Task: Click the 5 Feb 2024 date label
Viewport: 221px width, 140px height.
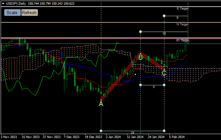Action: [x=177, y=137]
